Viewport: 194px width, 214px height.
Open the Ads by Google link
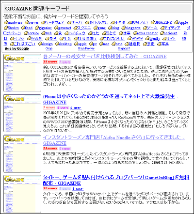coord(17,48)
